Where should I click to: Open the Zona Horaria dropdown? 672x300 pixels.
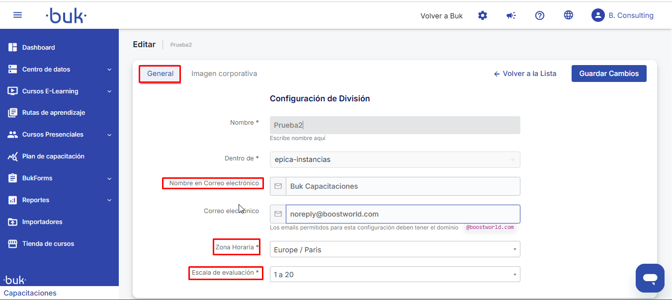coord(395,249)
